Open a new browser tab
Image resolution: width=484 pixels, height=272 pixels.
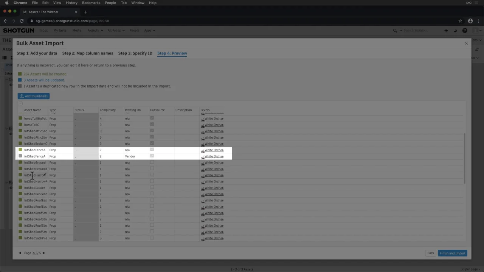(85, 12)
